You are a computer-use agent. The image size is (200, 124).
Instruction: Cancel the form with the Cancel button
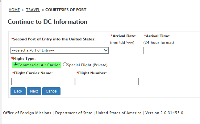tap(51, 91)
